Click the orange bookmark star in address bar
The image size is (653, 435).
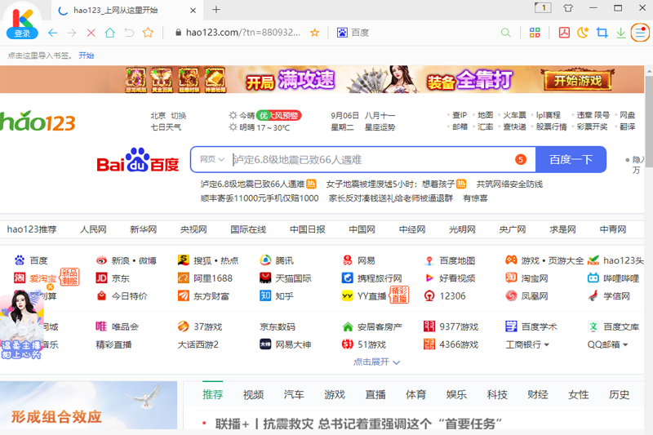pyautogui.click(x=315, y=33)
